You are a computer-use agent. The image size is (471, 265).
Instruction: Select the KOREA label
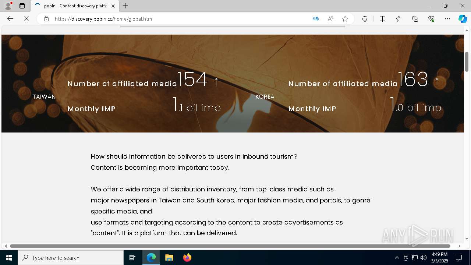[265, 96]
